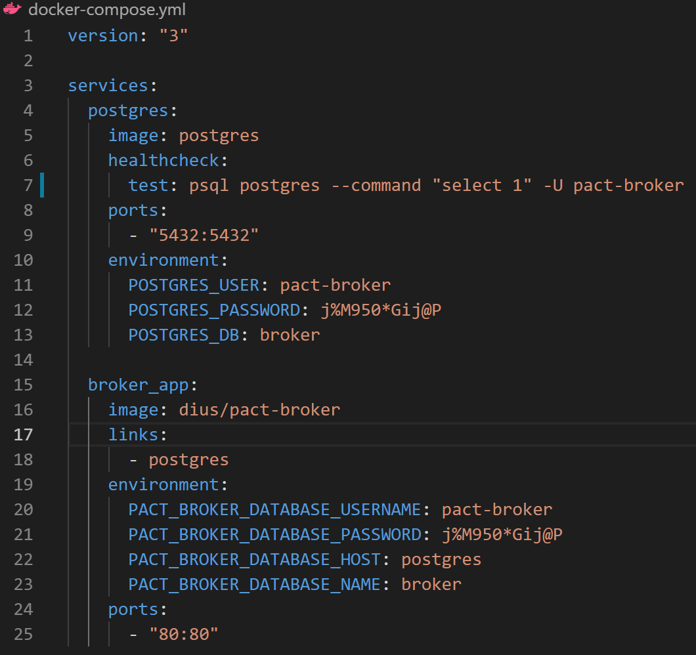Image resolution: width=696 pixels, height=655 pixels.
Task: Click the POSTGRES_PASSWORD key
Action: point(214,310)
